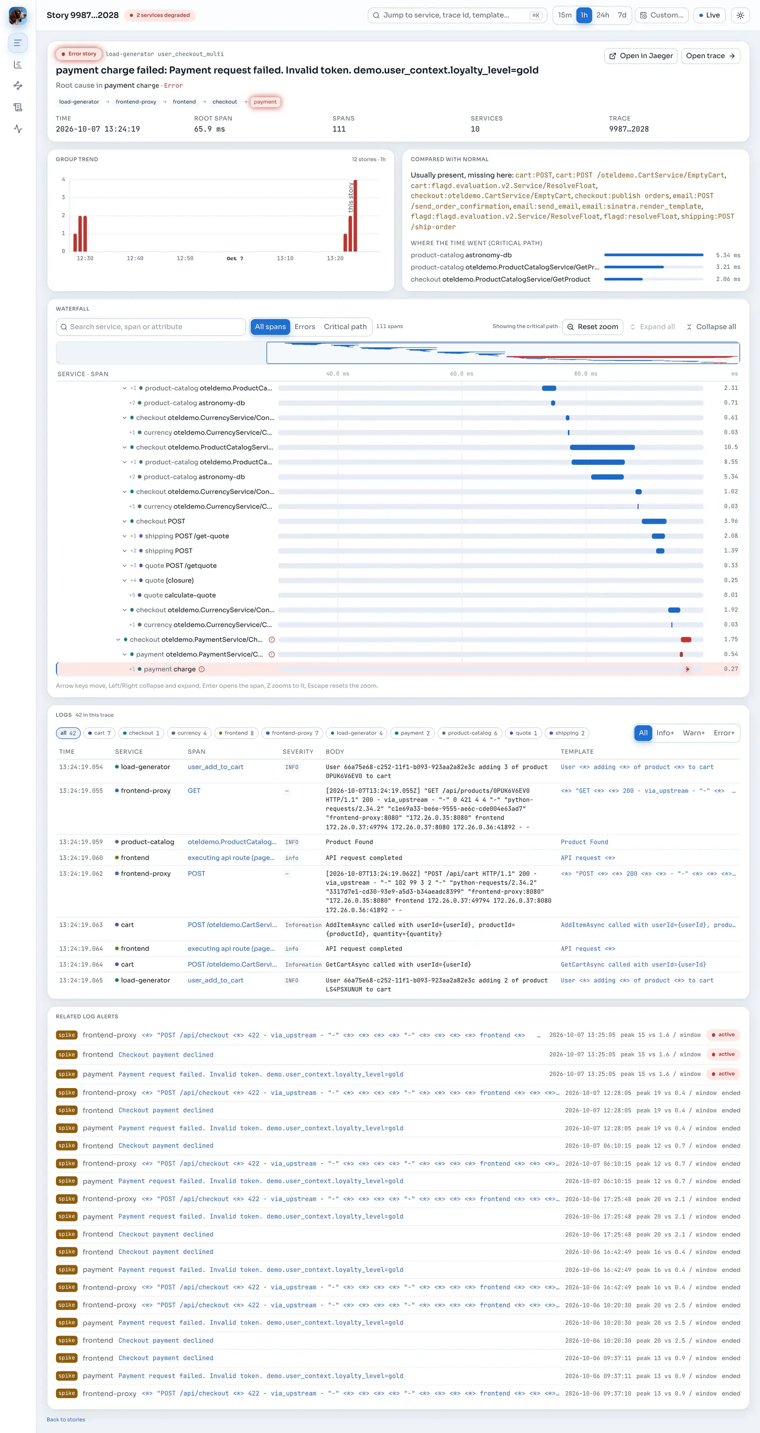Select the 15m time range
The width and height of the screenshot is (760, 1433).
coord(565,15)
